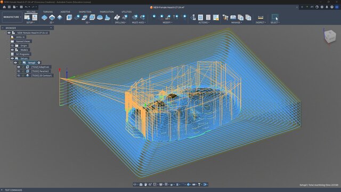The height and width of the screenshot is (192, 341).
Task: Open the Drill operation tool
Action: click(x=117, y=18)
